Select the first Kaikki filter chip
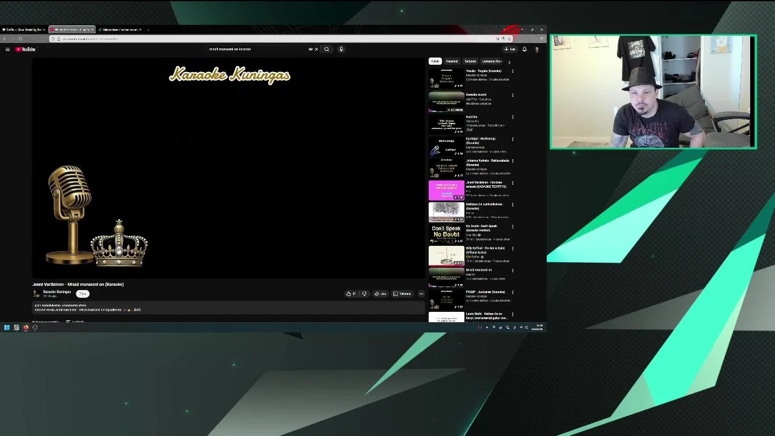This screenshot has width=775, height=436. [435, 61]
